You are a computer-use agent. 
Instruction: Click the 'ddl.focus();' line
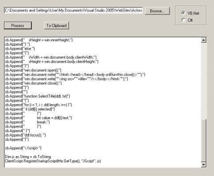pos(25,135)
